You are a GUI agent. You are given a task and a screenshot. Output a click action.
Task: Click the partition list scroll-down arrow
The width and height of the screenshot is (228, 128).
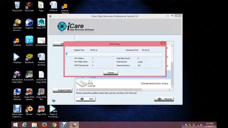[x=172, y=87]
